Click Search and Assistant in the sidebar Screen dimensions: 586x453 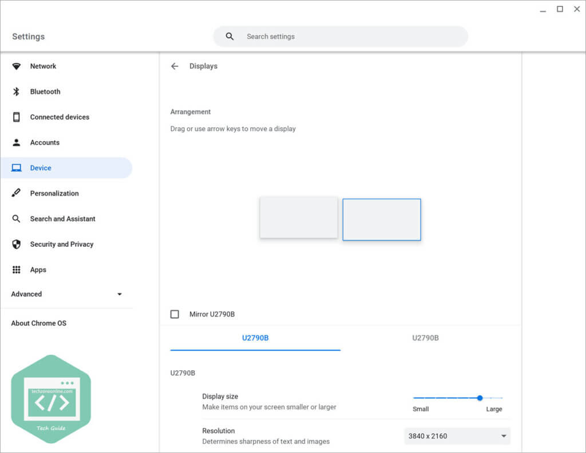63,218
